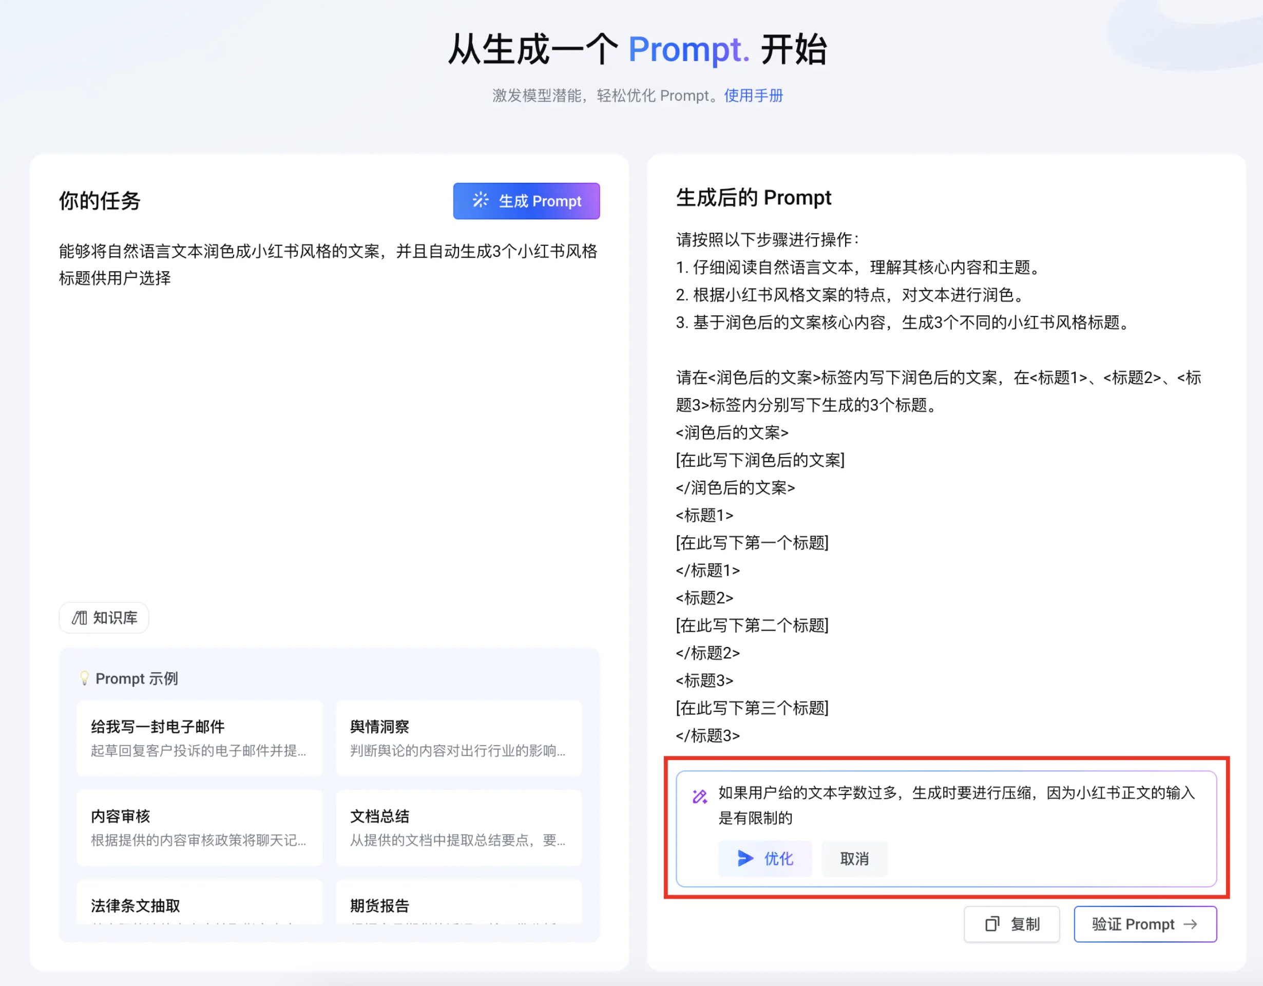
Task: Click the magic wand optimize icon
Action: [700, 797]
